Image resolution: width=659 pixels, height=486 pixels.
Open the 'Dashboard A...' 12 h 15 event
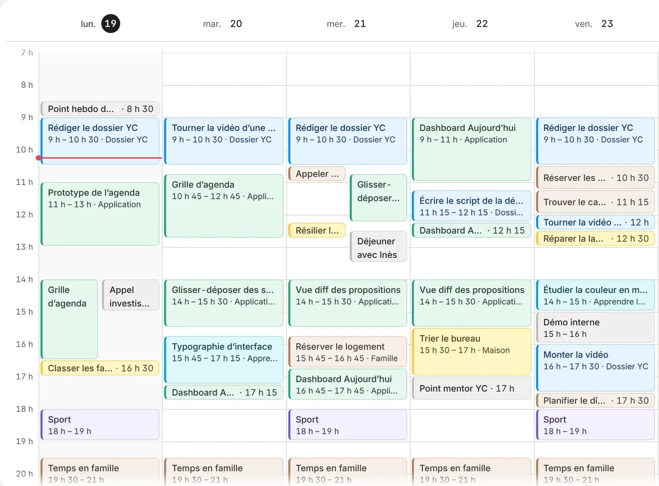click(472, 230)
